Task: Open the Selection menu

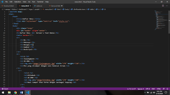Action: [18, 2]
